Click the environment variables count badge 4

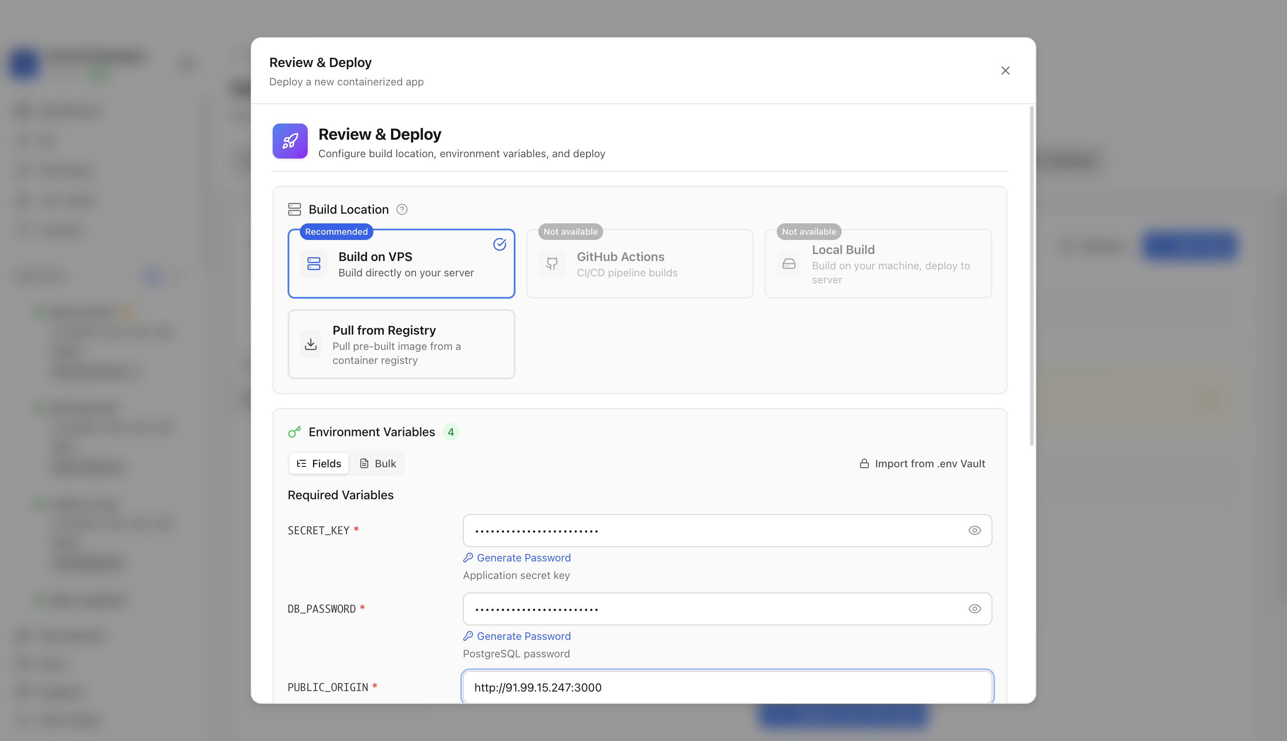[x=451, y=432]
